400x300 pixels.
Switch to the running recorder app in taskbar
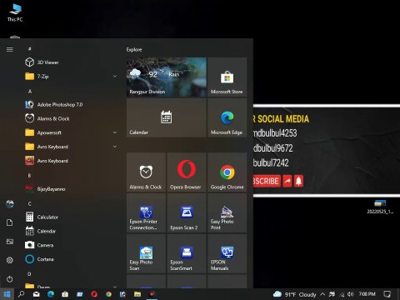click(x=152, y=294)
